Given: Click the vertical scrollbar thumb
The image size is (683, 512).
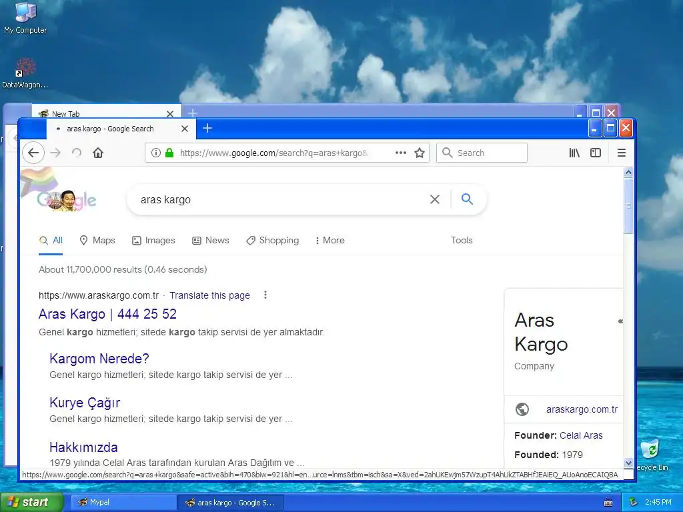Looking at the screenshot, I should click(628, 205).
